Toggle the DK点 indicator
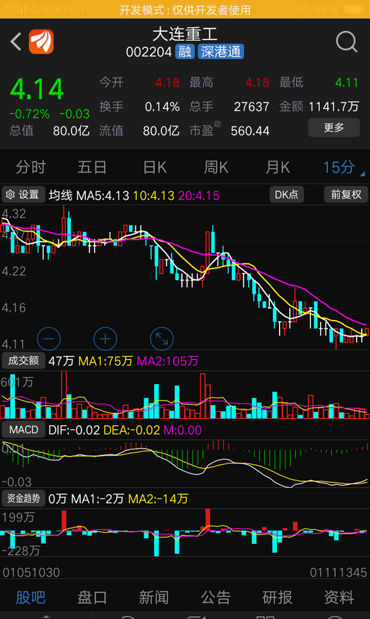 [286, 195]
